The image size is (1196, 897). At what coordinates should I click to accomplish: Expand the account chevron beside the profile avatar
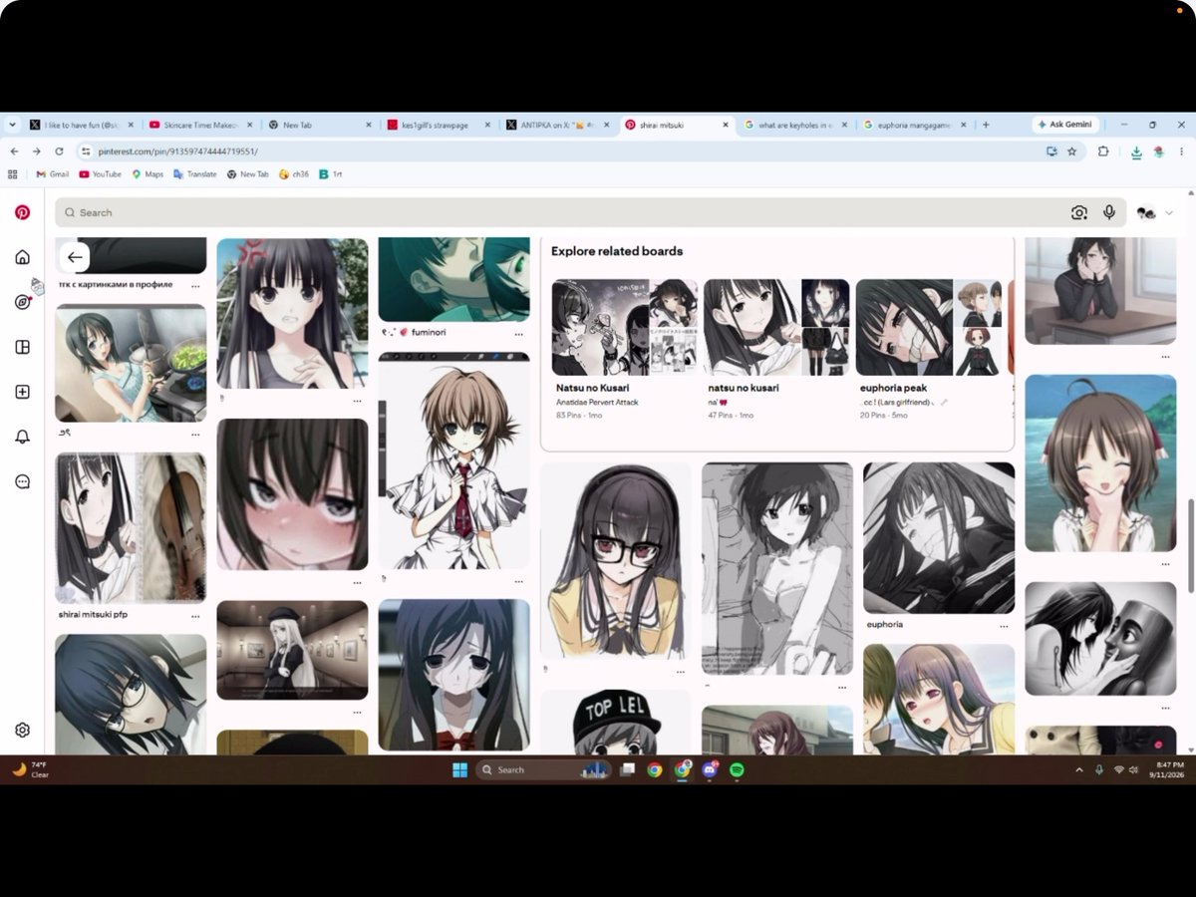[1169, 213]
